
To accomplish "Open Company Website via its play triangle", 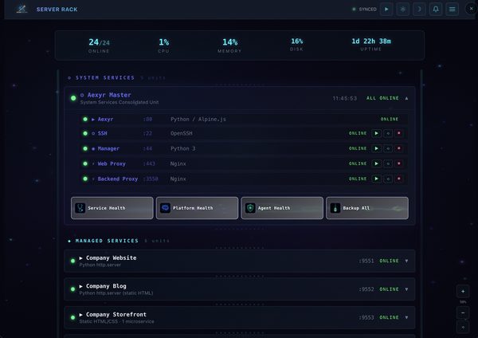I will click(x=80, y=258).
